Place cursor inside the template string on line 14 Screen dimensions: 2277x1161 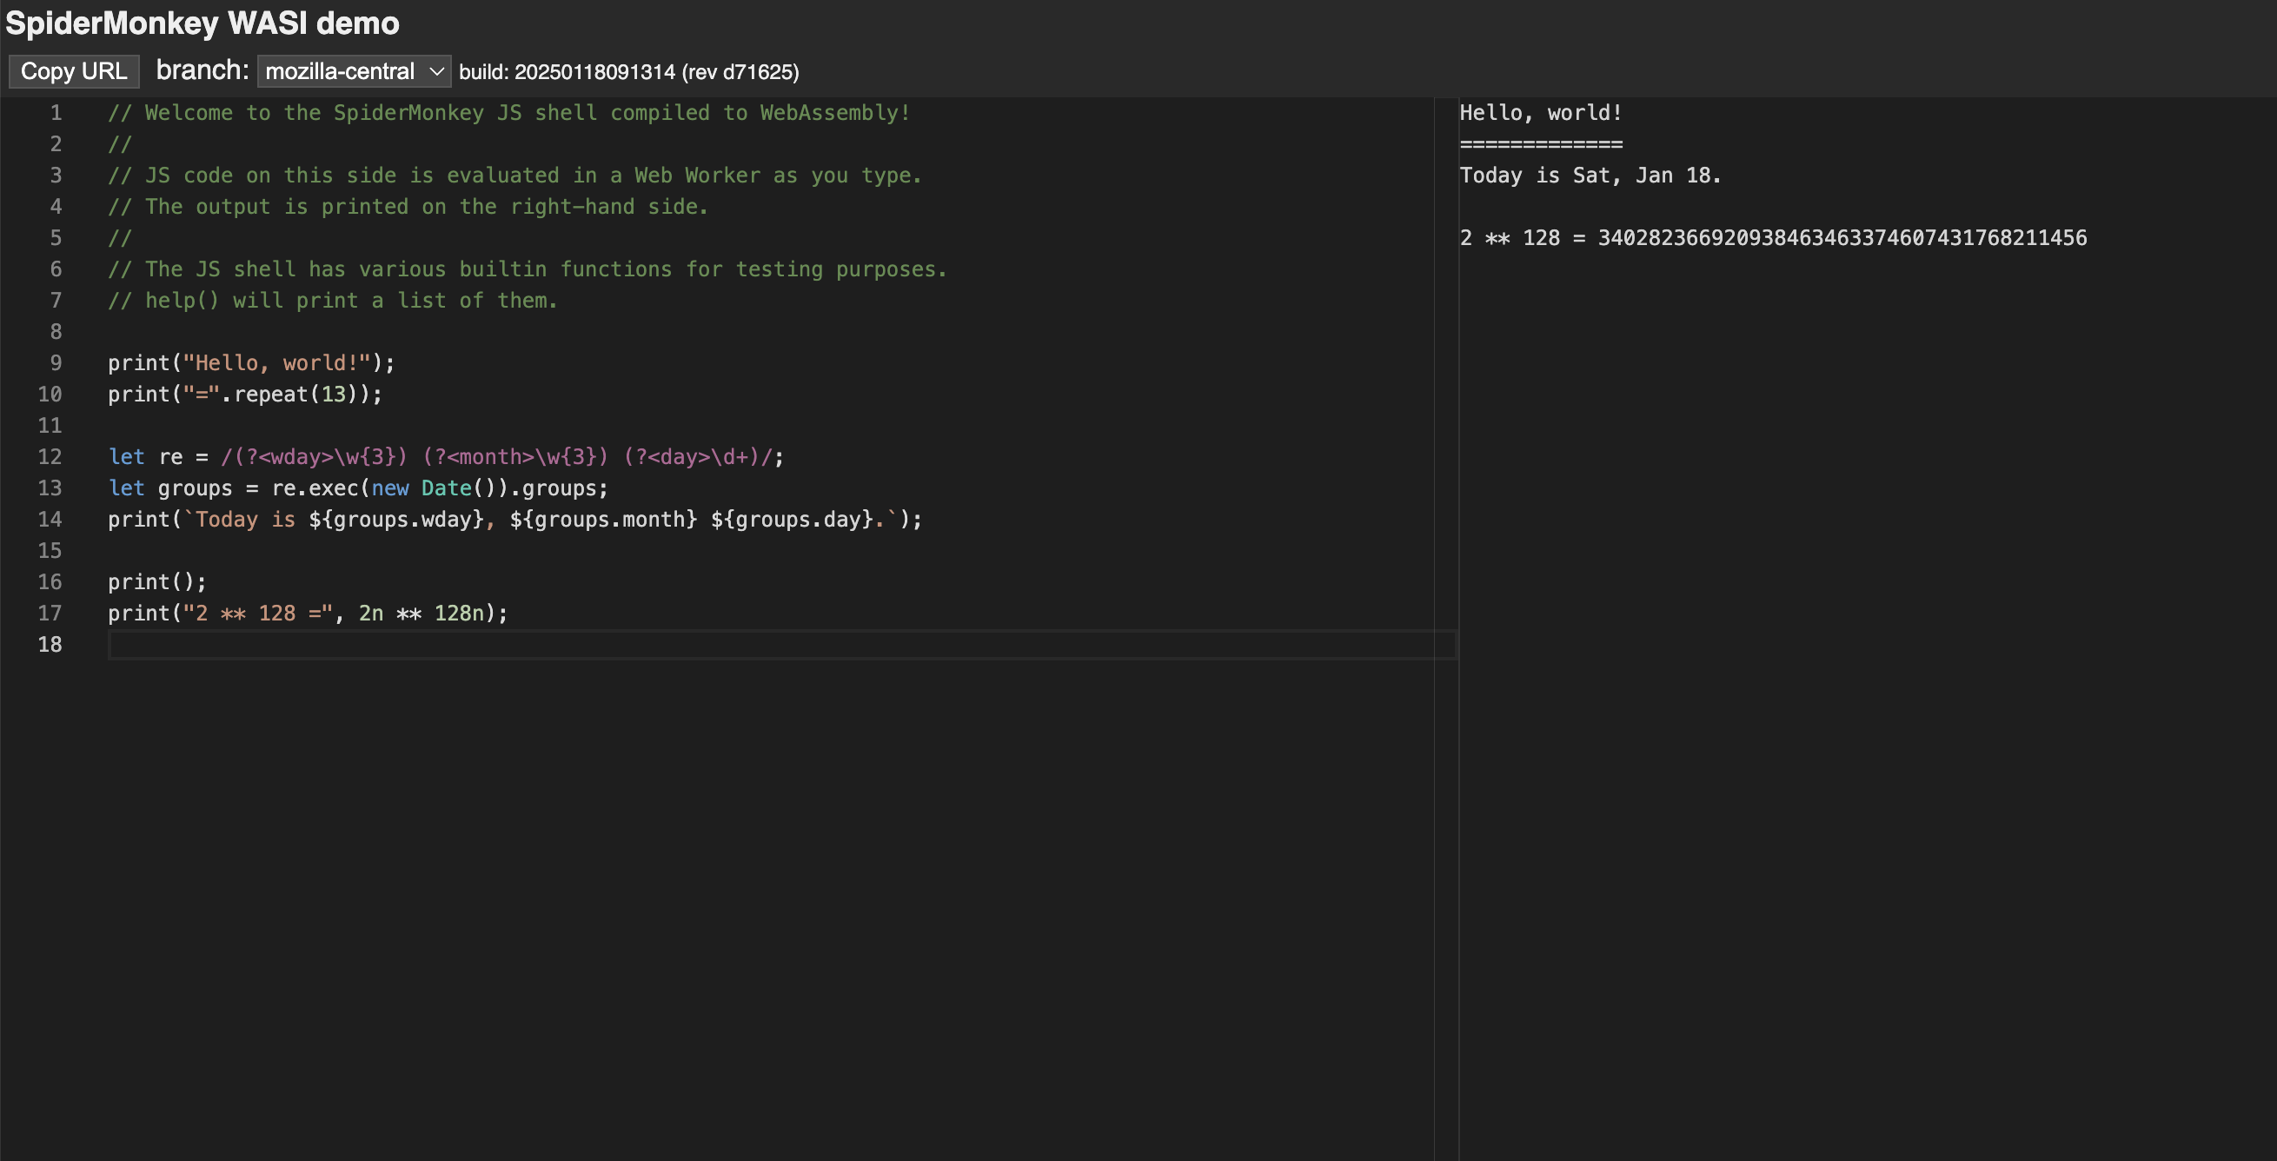(x=530, y=520)
